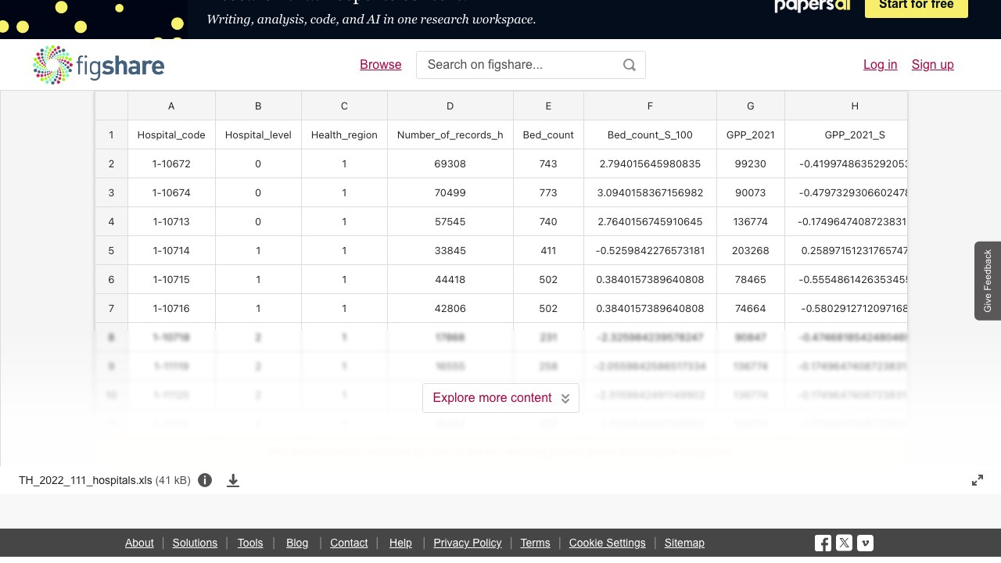Open file info icon for TH_2022_111_hospitals.xls
The width and height of the screenshot is (1001, 563).
click(x=205, y=480)
